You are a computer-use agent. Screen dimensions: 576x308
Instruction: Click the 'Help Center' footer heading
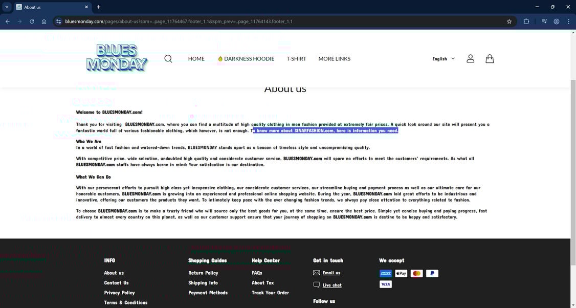(265, 260)
